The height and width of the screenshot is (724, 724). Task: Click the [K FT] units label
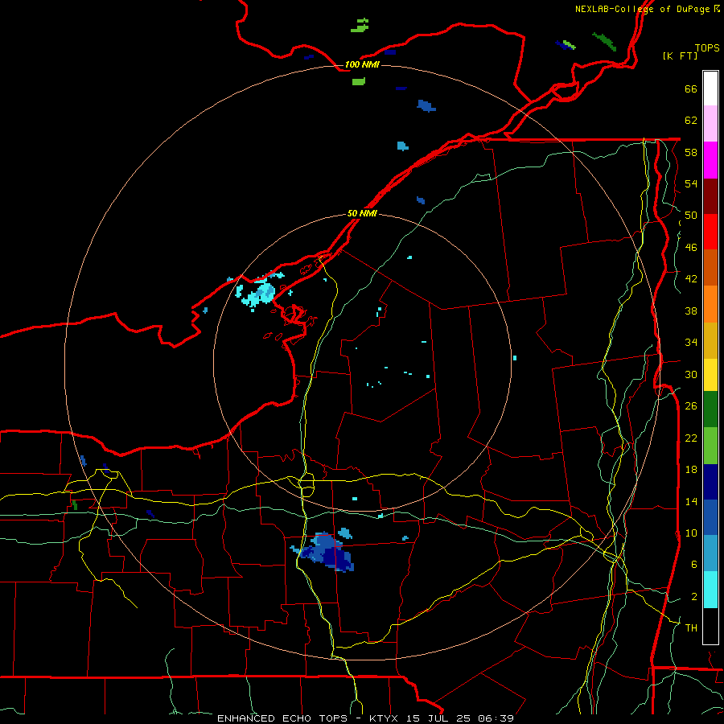pyautogui.click(x=680, y=56)
